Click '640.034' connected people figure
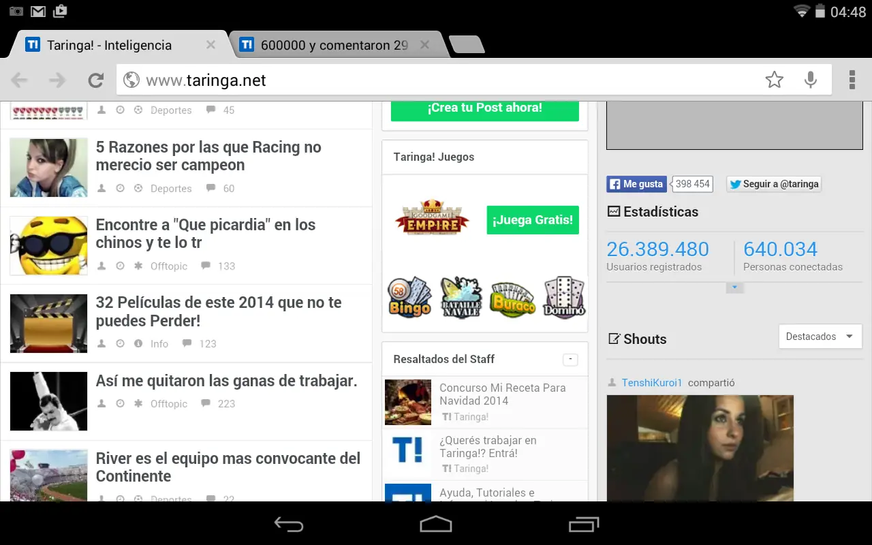 coord(780,249)
